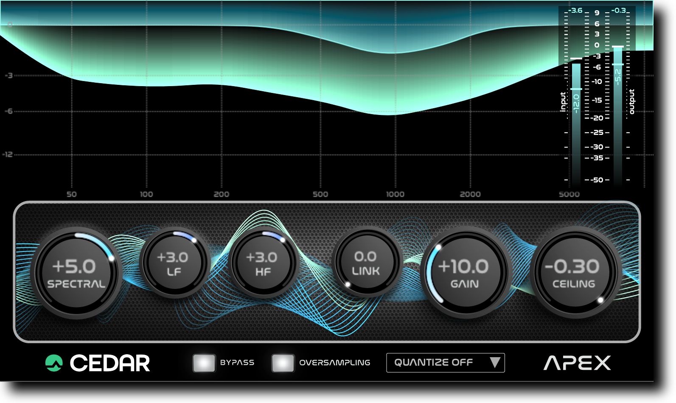The width and height of the screenshot is (676, 403).
Task: Click the Link knob
Action: (366, 263)
